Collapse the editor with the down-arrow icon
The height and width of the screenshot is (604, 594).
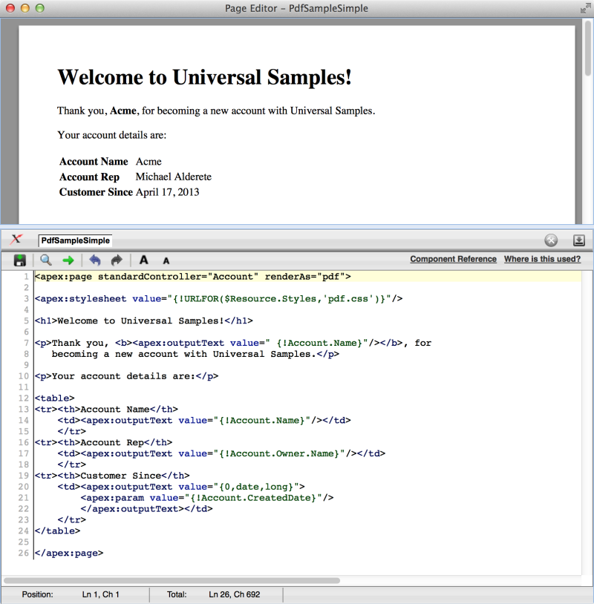coord(578,240)
